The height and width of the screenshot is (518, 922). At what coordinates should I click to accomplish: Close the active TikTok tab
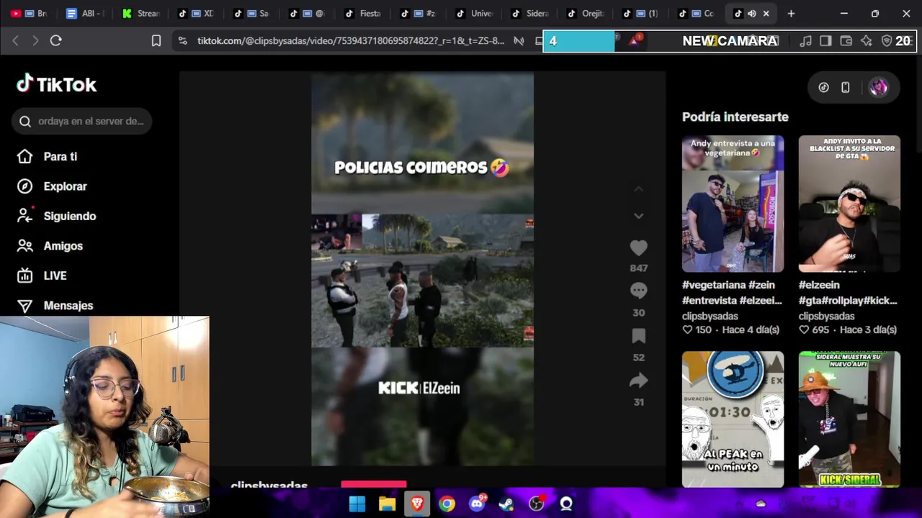pos(766,13)
